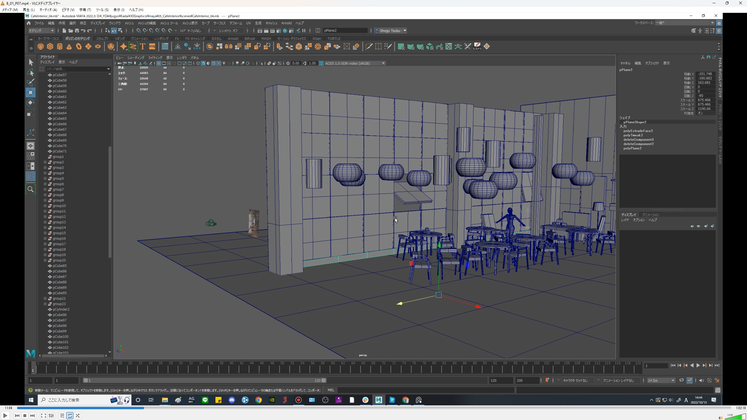This screenshot has height=420, width=747.
Task: Click the SVG shelf icon
Action: pos(152,46)
